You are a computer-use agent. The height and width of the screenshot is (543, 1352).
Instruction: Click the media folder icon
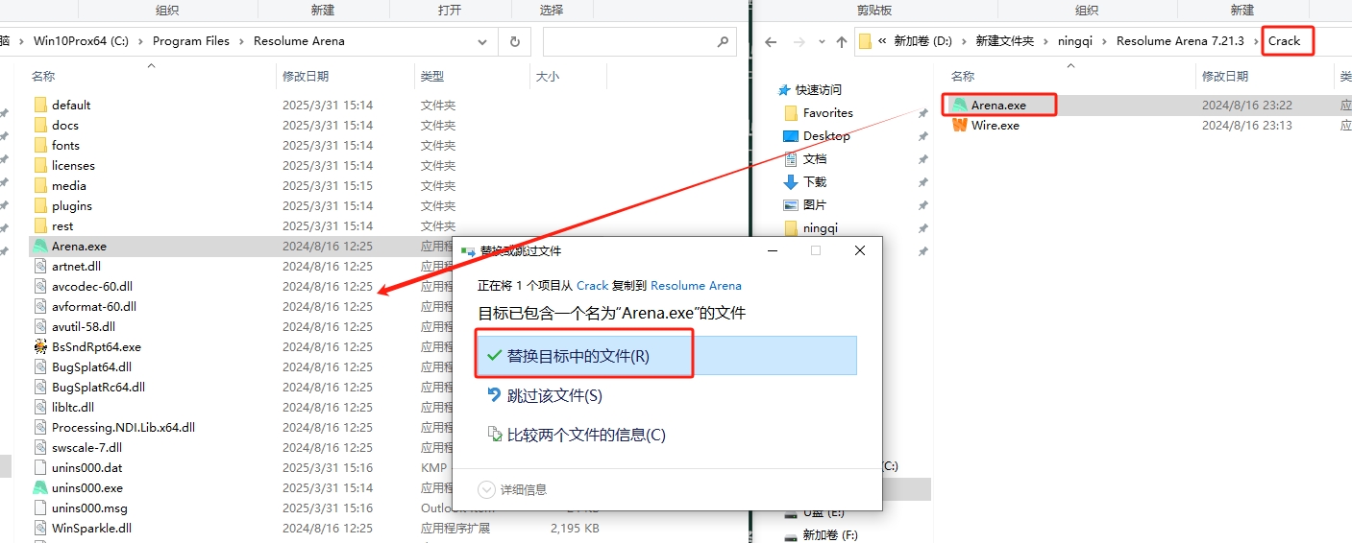[40, 185]
